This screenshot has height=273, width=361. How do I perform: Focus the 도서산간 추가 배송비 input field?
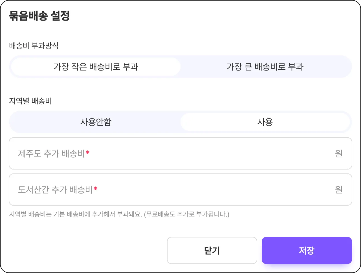point(197,190)
